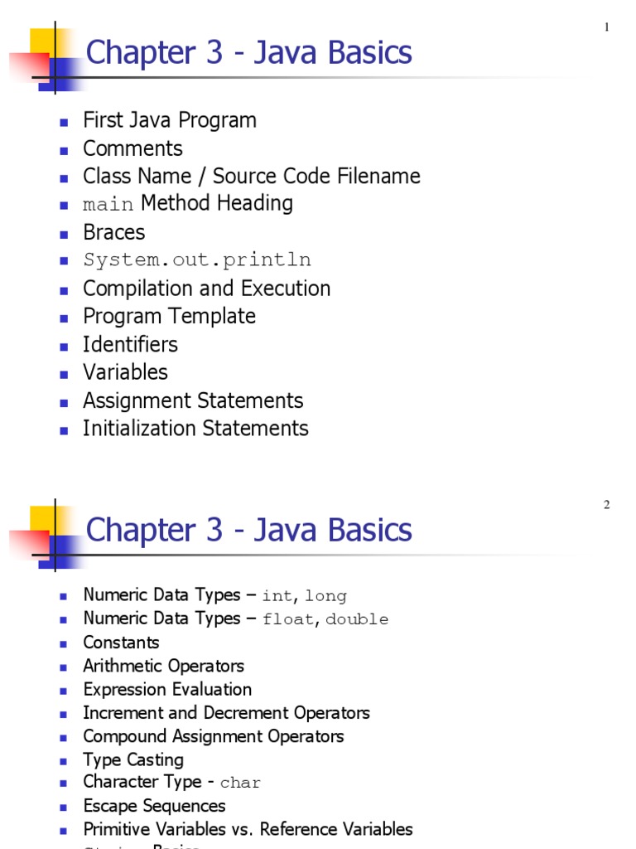The width and height of the screenshot is (636, 849).
Task: Select Compilation and Execution line
Action: coord(206,289)
